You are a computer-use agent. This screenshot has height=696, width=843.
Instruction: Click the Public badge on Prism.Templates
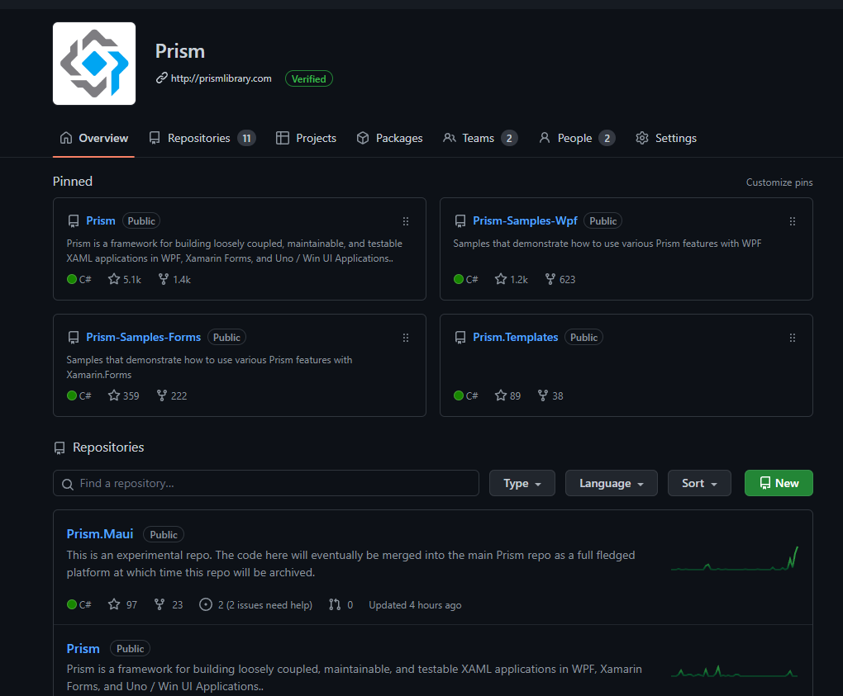click(x=583, y=337)
